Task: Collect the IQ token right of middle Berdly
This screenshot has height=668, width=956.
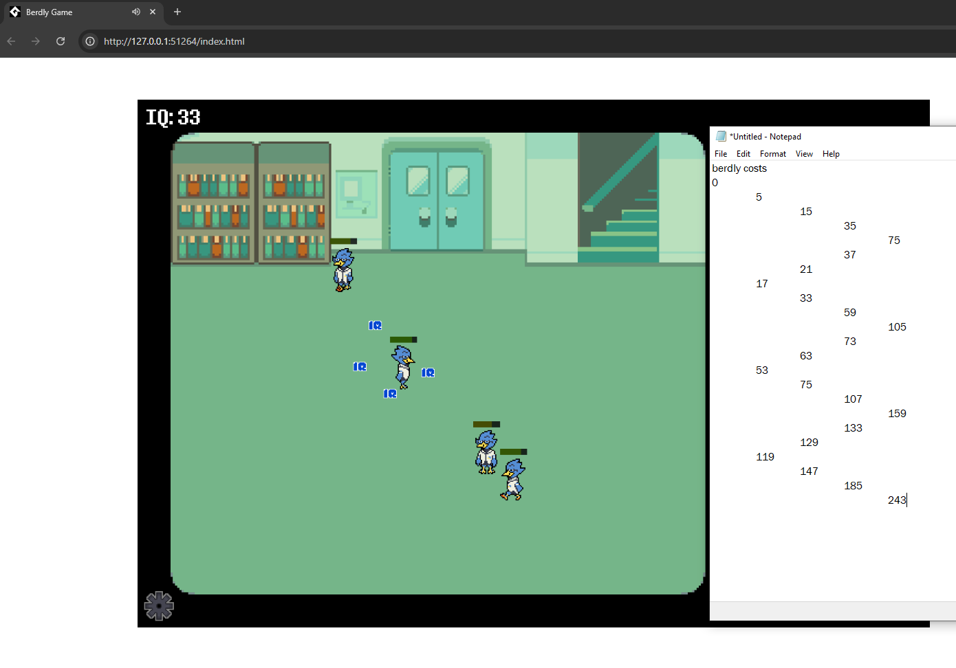Action: click(x=428, y=372)
